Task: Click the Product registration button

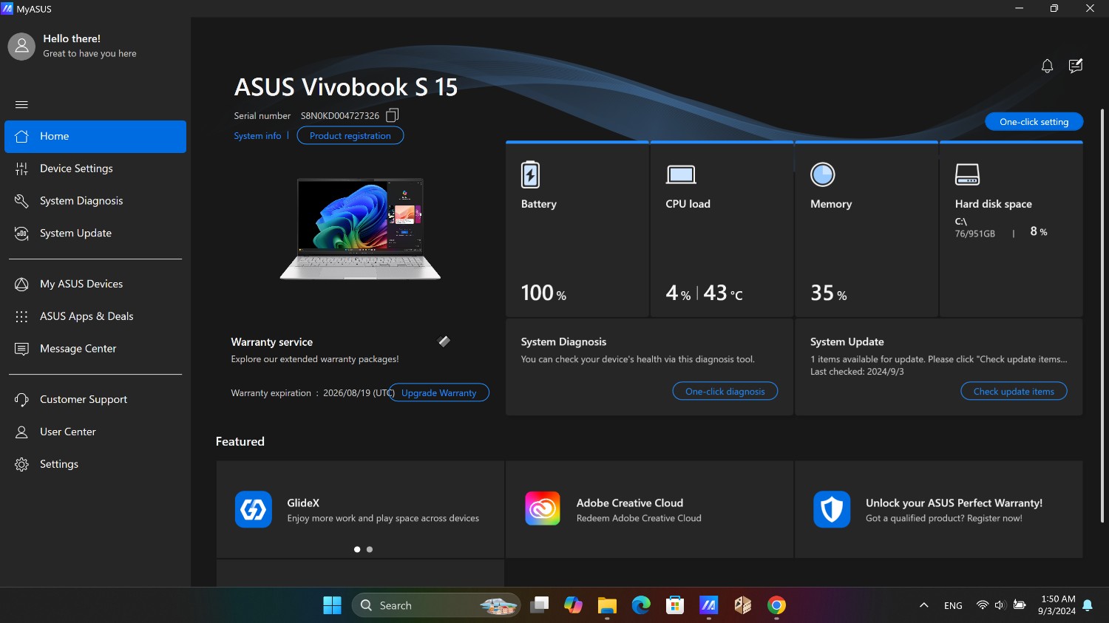Action: 350,136
